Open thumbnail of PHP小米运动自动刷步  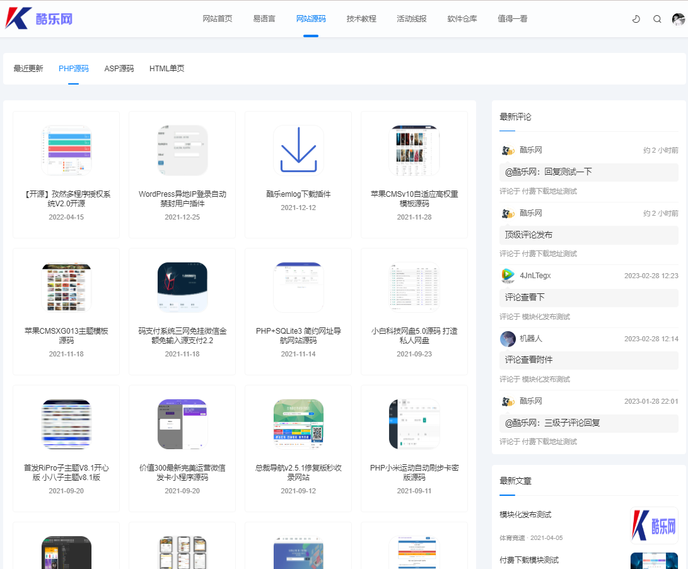tap(414, 424)
